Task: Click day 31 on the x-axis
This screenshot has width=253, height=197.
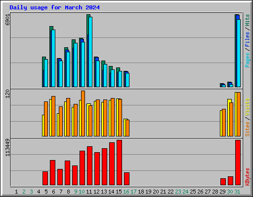Action: click(x=237, y=192)
